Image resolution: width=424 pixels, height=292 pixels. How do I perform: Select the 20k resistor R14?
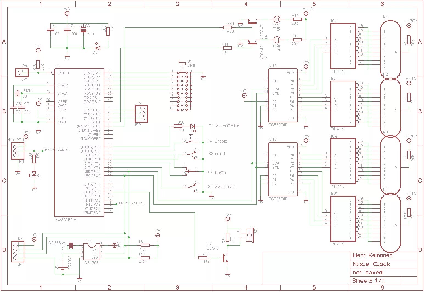297,19
